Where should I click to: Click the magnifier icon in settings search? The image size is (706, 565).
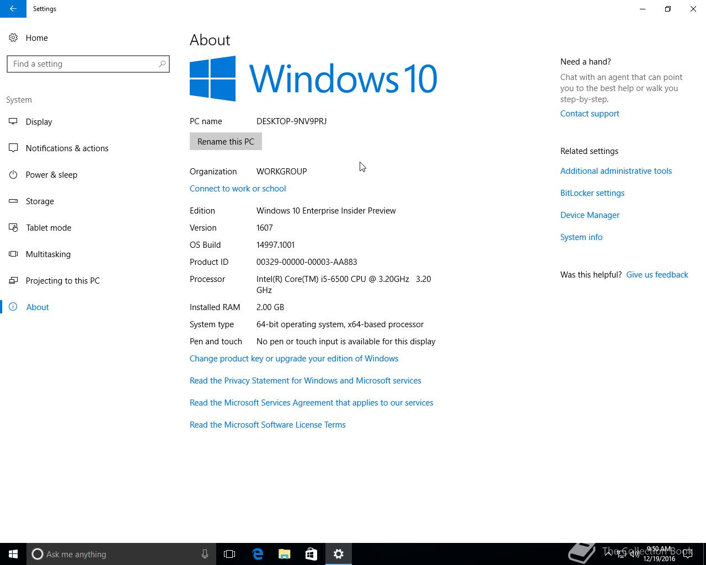click(x=162, y=64)
